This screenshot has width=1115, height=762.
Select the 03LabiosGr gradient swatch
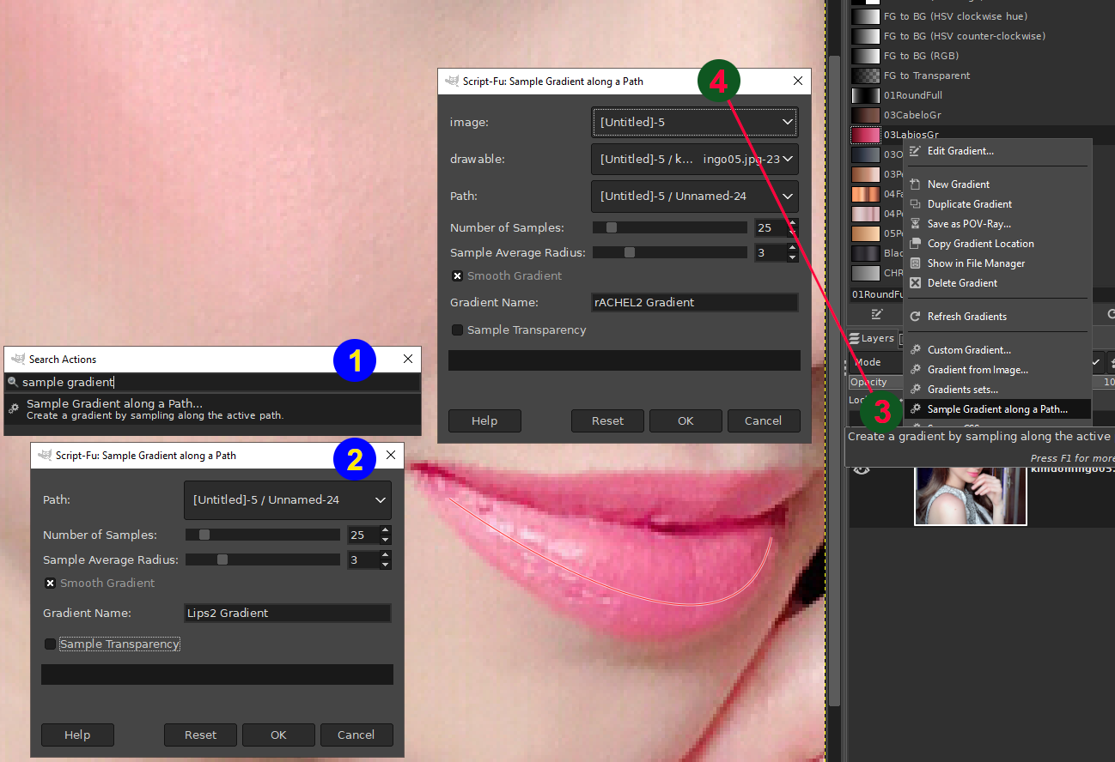(x=866, y=135)
